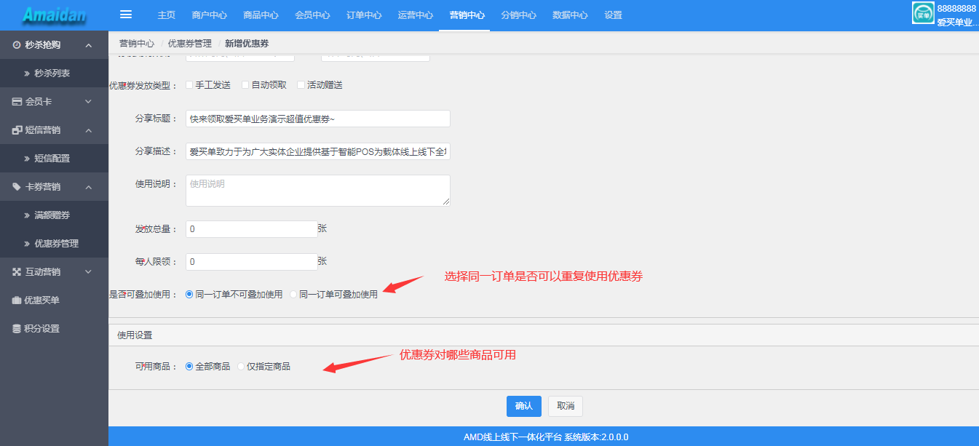Image resolution: width=979 pixels, height=446 pixels.
Task: Click the 取消 button
Action: point(566,407)
